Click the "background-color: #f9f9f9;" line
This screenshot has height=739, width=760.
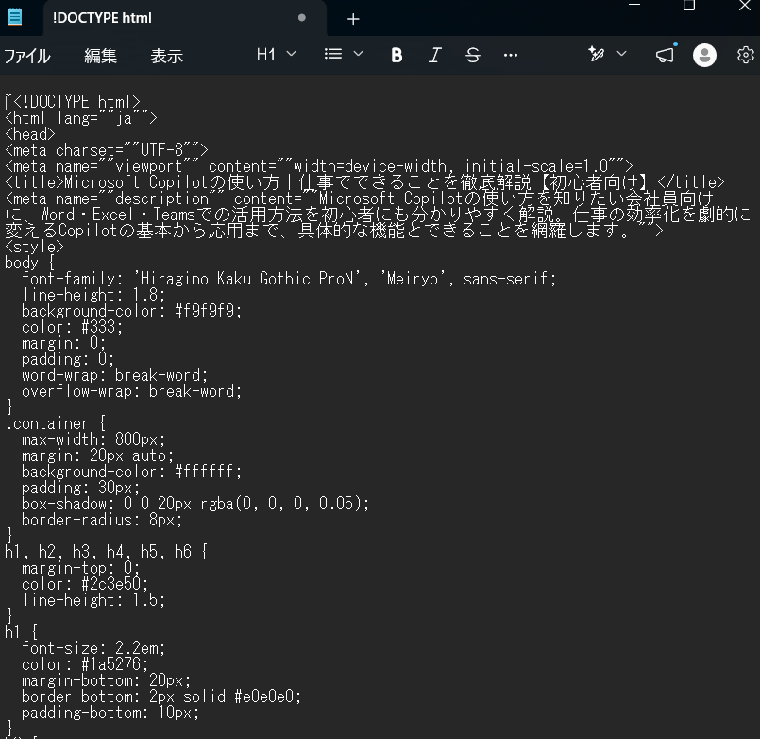pos(131,311)
